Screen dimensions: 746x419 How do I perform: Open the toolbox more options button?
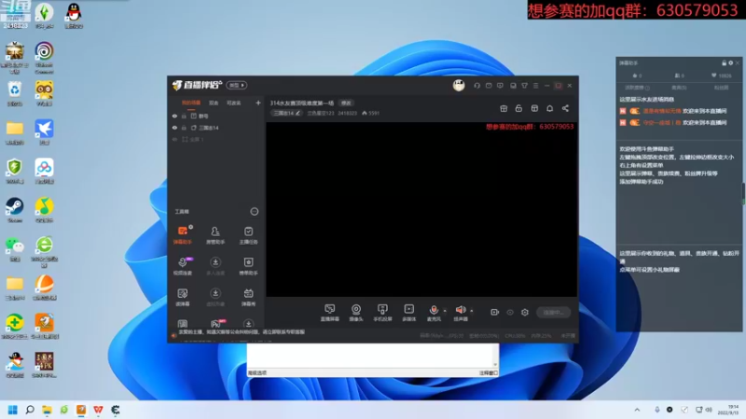(255, 211)
